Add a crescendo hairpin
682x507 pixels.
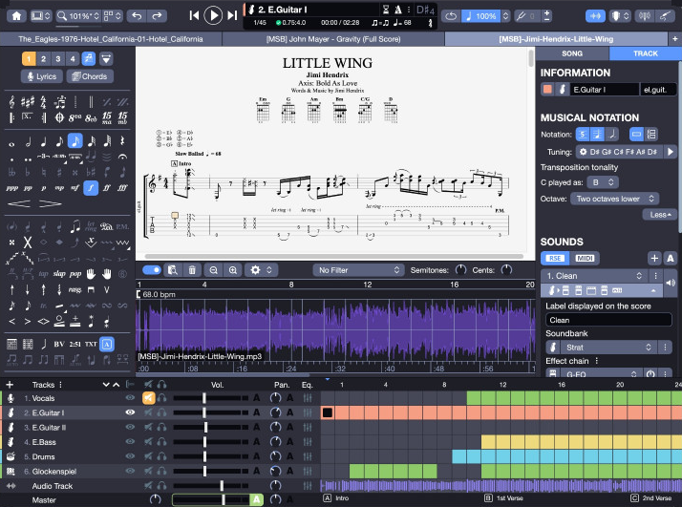pyautogui.click(x=19, y=203)
